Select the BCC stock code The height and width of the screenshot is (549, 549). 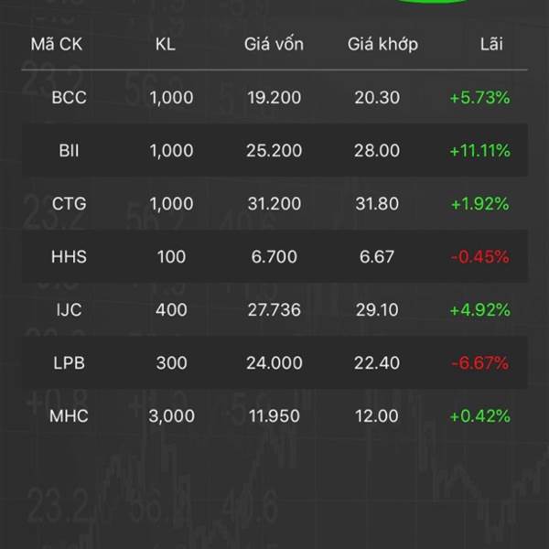click(x=69, y=97)
